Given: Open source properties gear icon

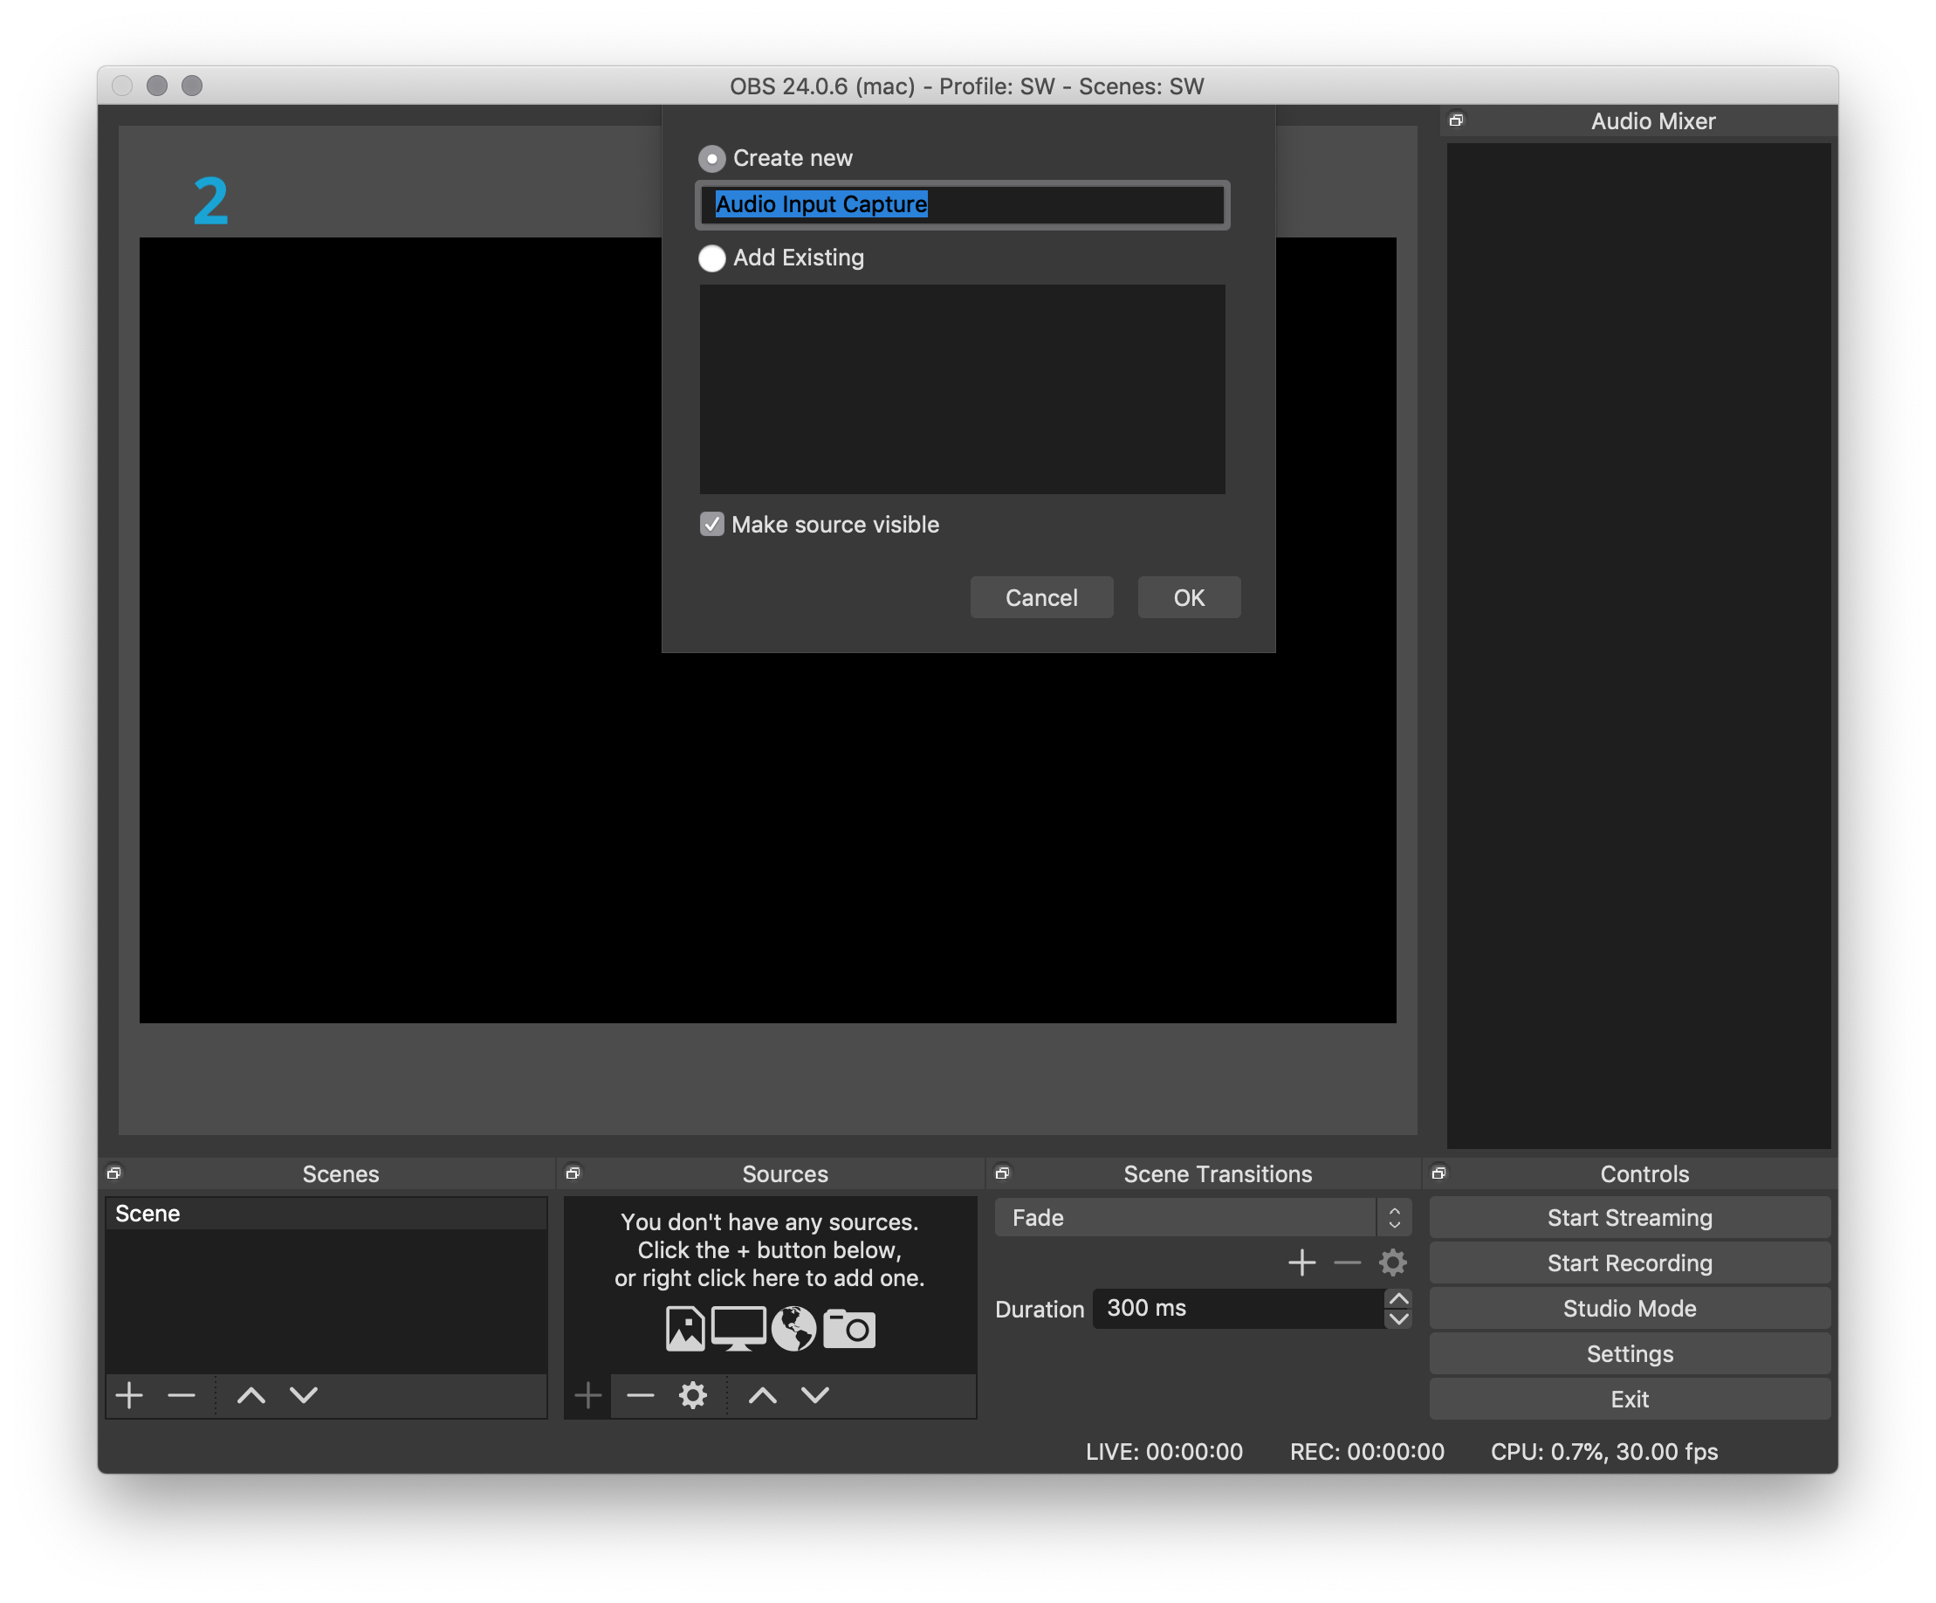Looking at the screenshot, I should [692, 1394].
